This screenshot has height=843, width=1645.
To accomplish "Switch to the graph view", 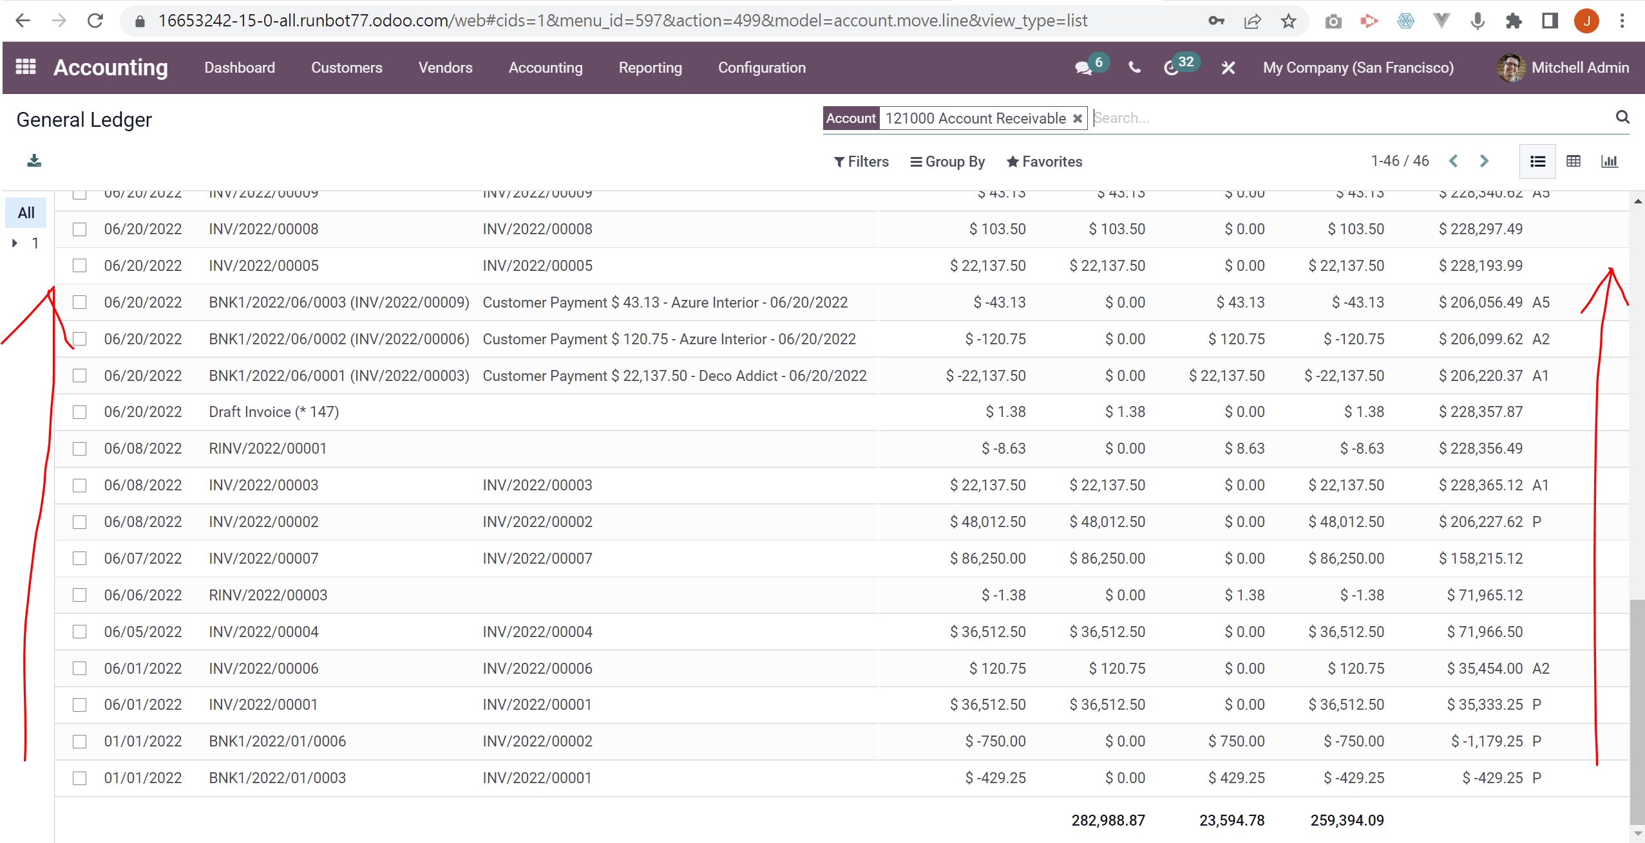I will click(x=1610, y=161).
